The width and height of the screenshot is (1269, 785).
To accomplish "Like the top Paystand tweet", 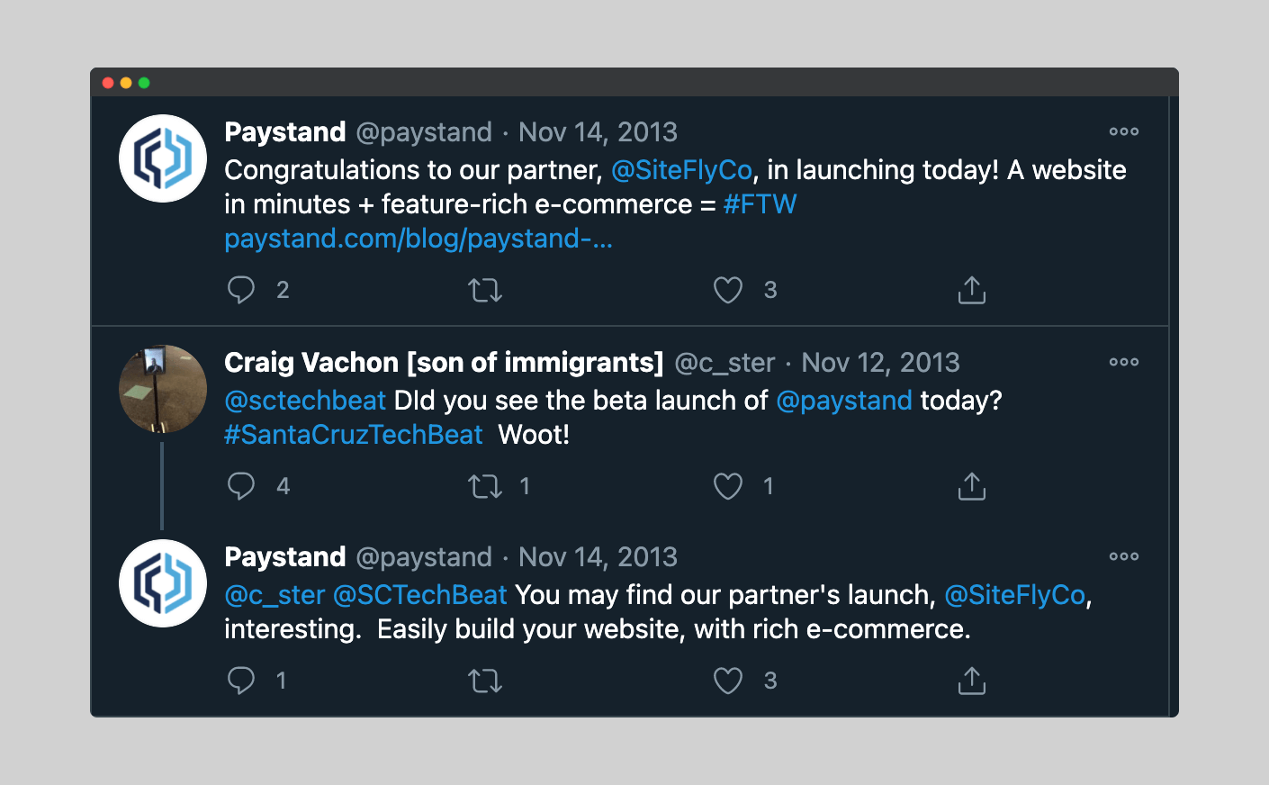I will point(728,290).
